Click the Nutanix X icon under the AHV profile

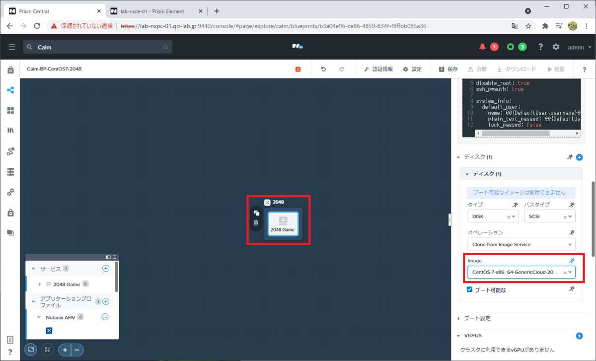pyautogui.click(x=49, y=331)
